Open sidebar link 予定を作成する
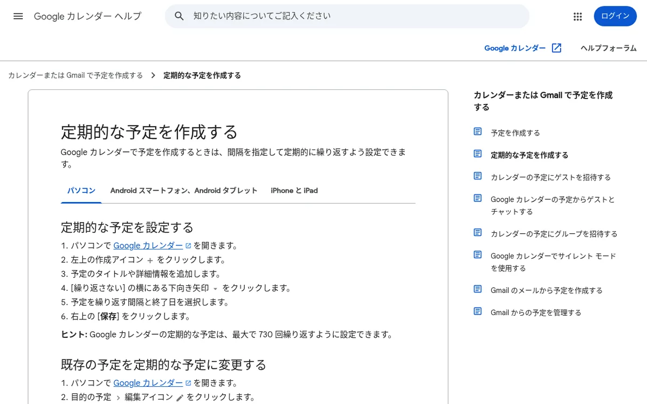Image resolution: width=647 pixels, height=404 pixels. point(515,133)
